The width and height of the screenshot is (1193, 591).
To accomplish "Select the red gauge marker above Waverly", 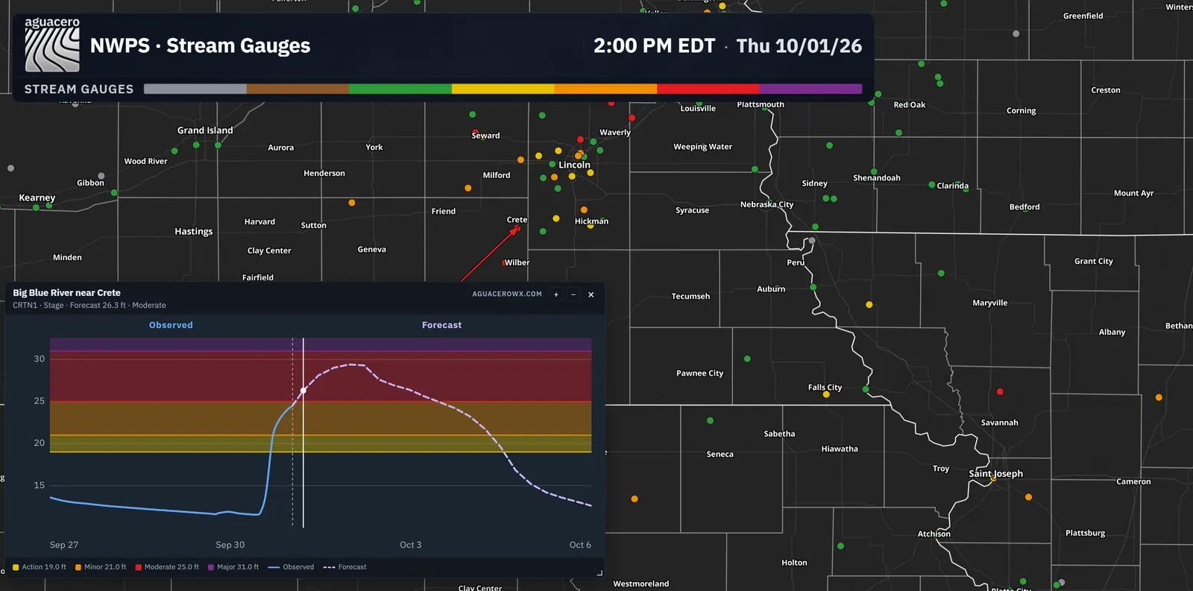I will (x=632, y=118).
